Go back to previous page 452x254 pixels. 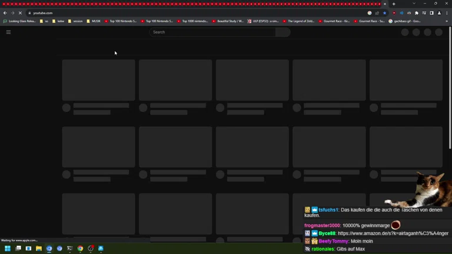(5, 13)
